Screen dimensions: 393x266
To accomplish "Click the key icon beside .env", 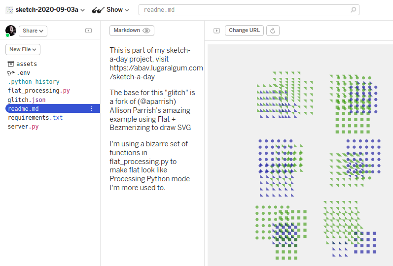I will 11,73.
